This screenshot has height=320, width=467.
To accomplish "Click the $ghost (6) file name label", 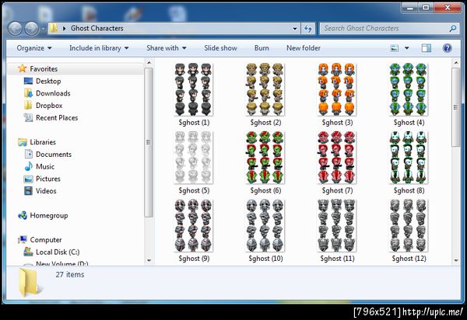I will (265, 190).
